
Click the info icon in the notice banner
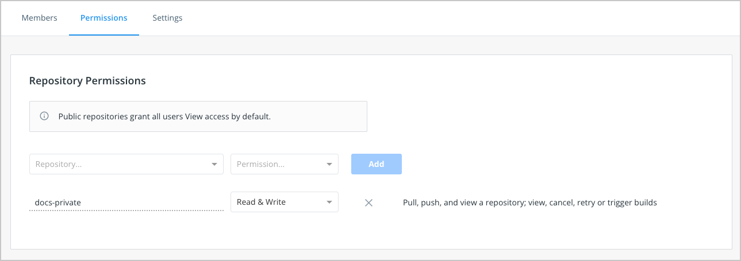coord(44,116)
